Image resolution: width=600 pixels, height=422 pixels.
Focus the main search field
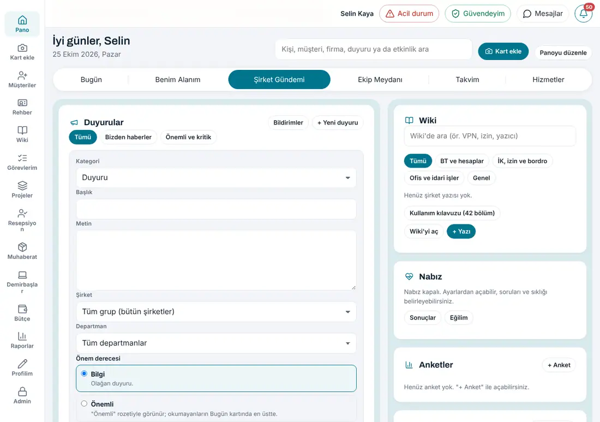pyautogui.click(x=374, y=49)
